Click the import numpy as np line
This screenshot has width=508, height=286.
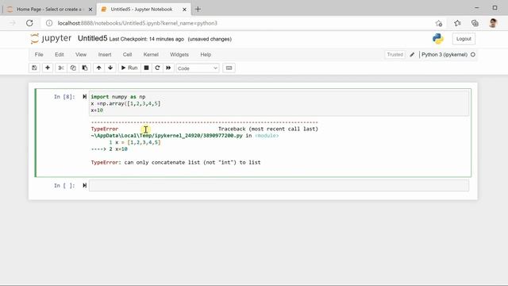(118, 97)
